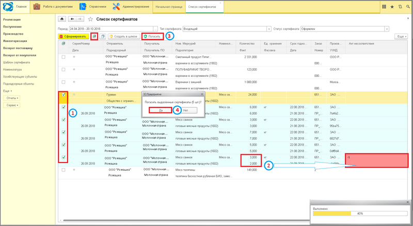Open search magnifier in top bar
This screenshot has height=226, width=413.
click(408, 7)
